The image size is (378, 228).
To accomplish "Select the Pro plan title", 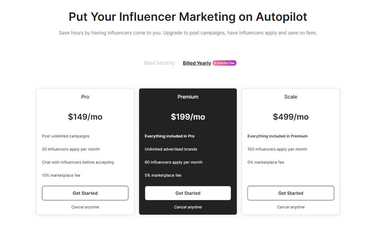I will coord(85,97).
